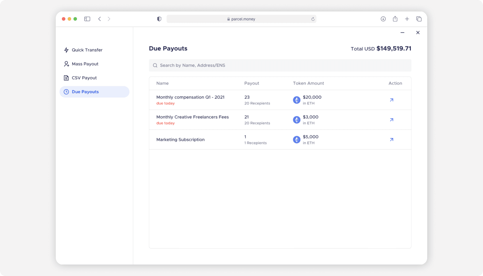Click the Payout column header
This screenshot has width=483, height=276.
pos(252,83)
